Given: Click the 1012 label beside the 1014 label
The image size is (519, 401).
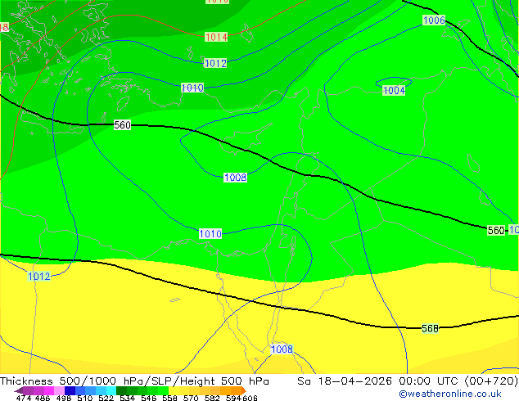Looking at the screenshot, I should tap(215, 63).
